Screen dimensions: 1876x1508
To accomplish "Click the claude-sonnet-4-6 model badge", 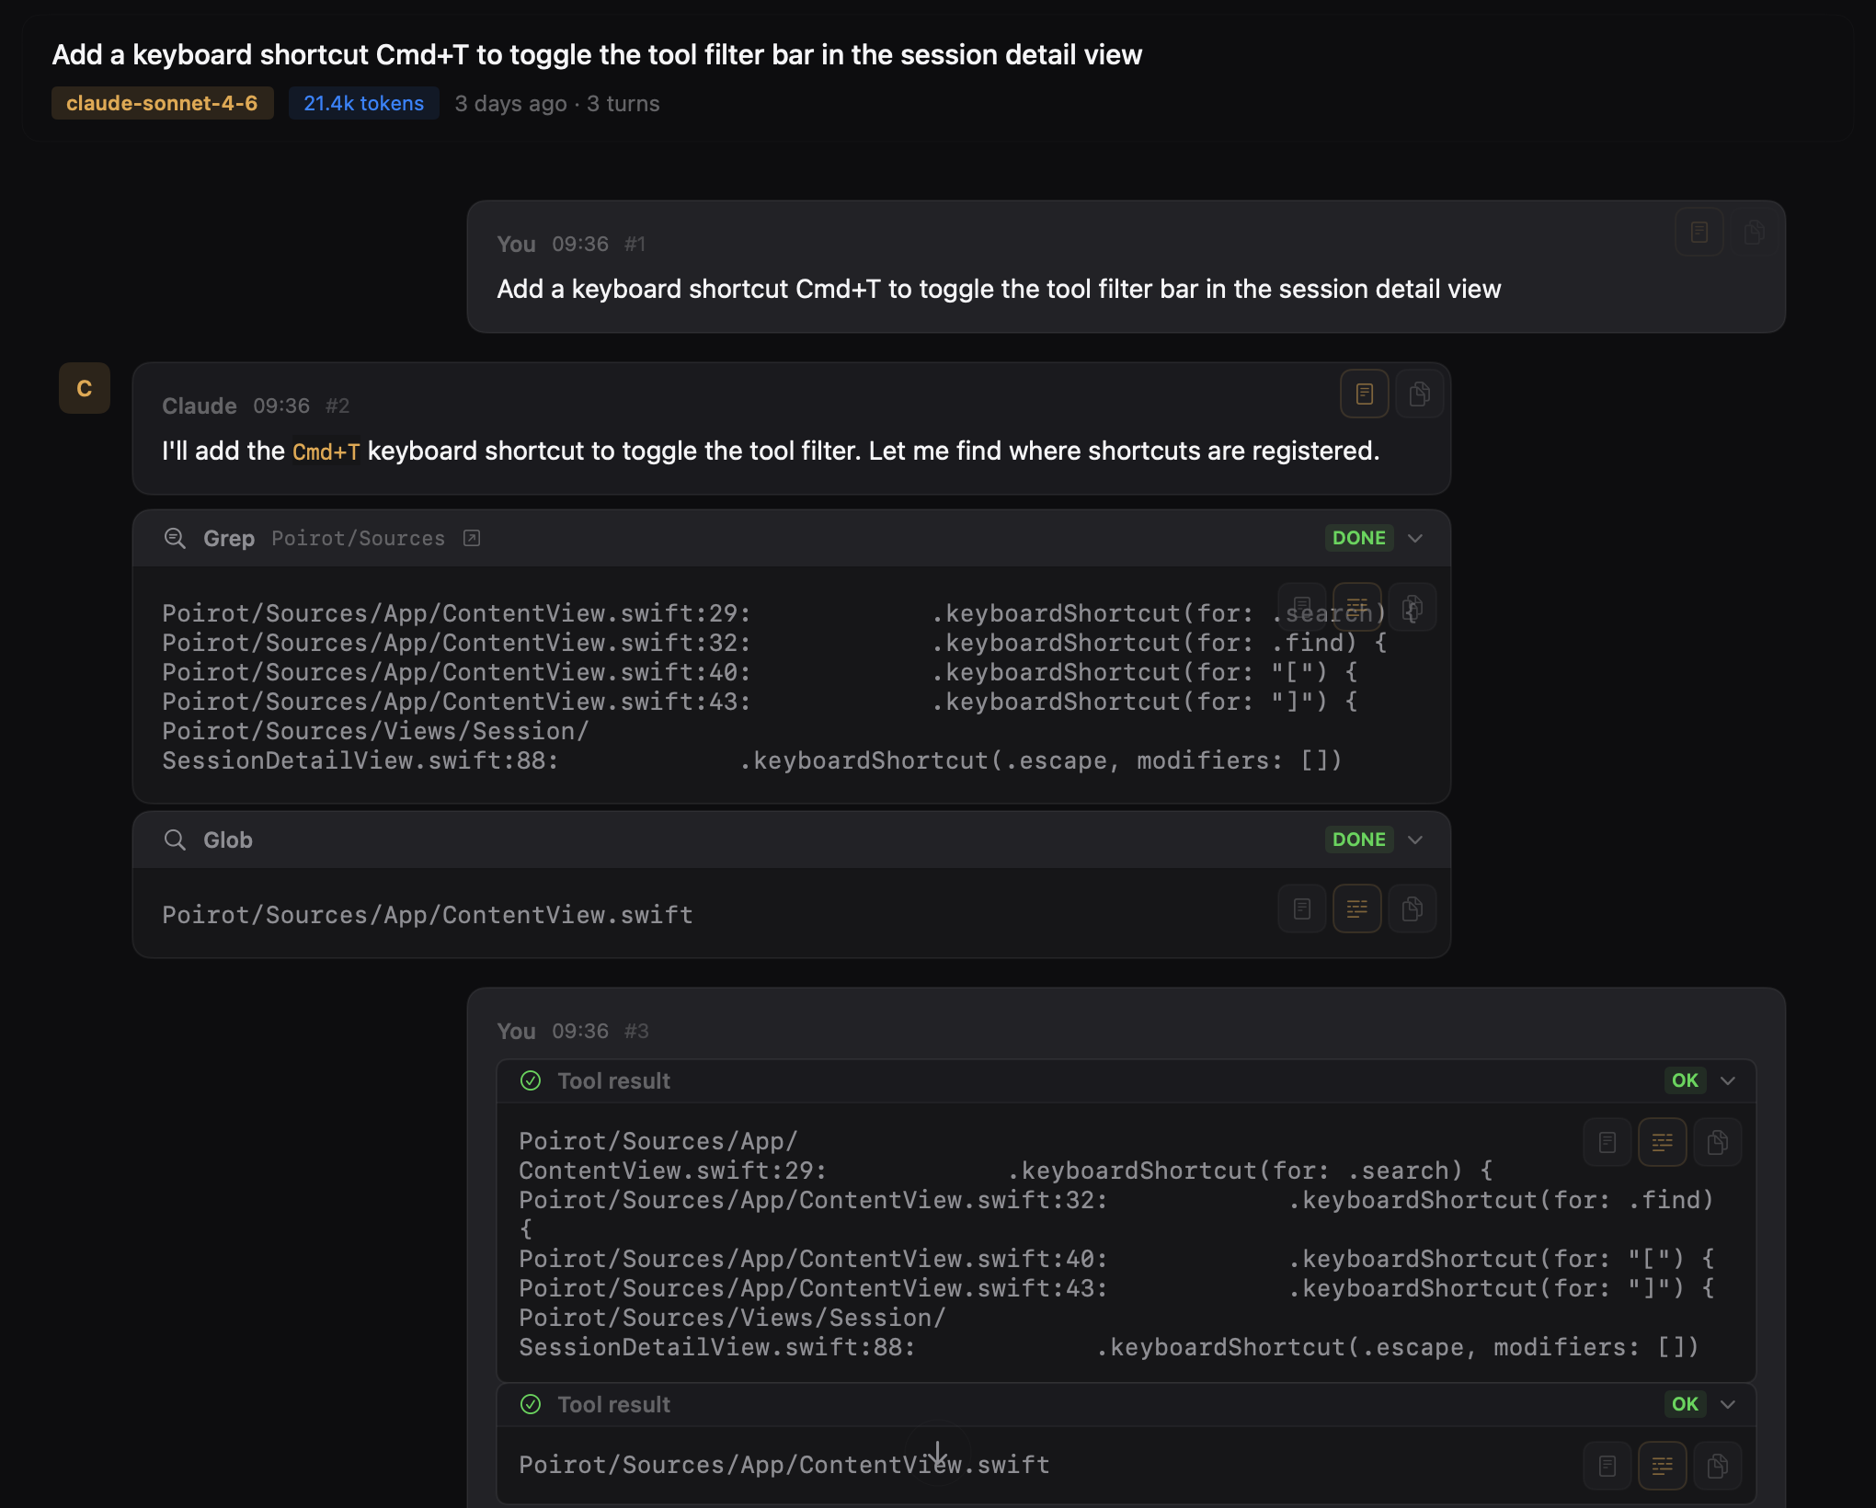I will [x=162, y=103].
